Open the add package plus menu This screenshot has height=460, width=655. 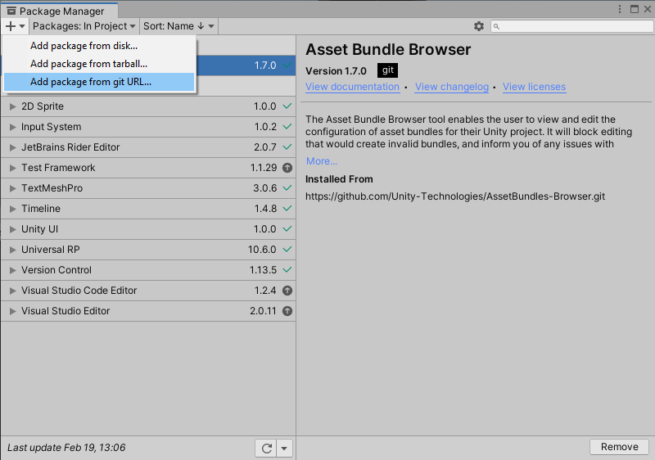tap(15, 26)
